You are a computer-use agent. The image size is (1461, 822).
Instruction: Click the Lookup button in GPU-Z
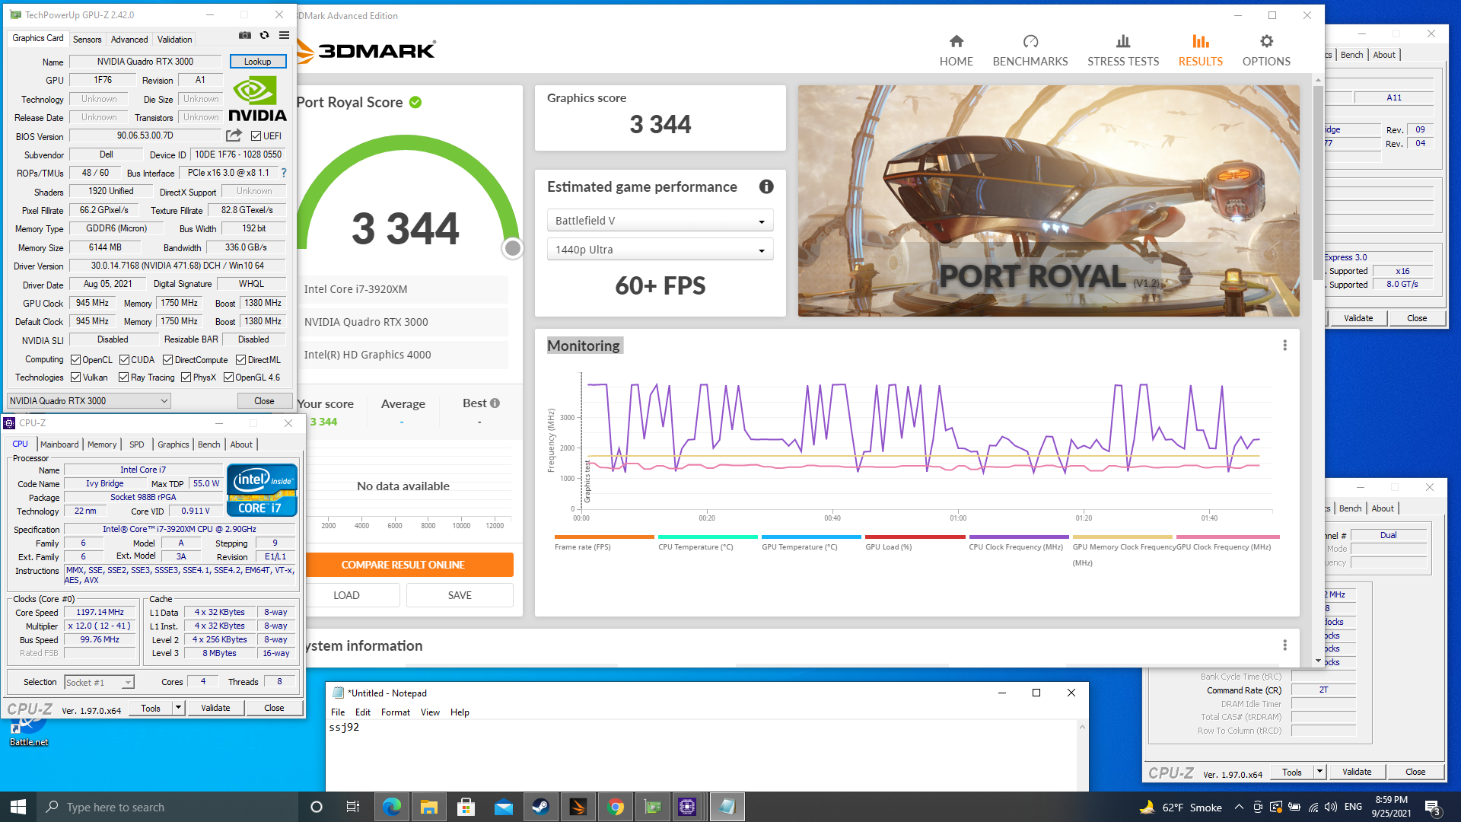tap(257, 62)
